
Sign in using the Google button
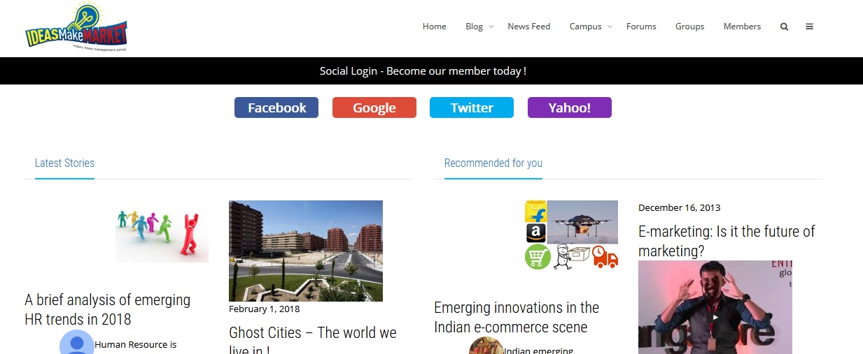point(374,108)
